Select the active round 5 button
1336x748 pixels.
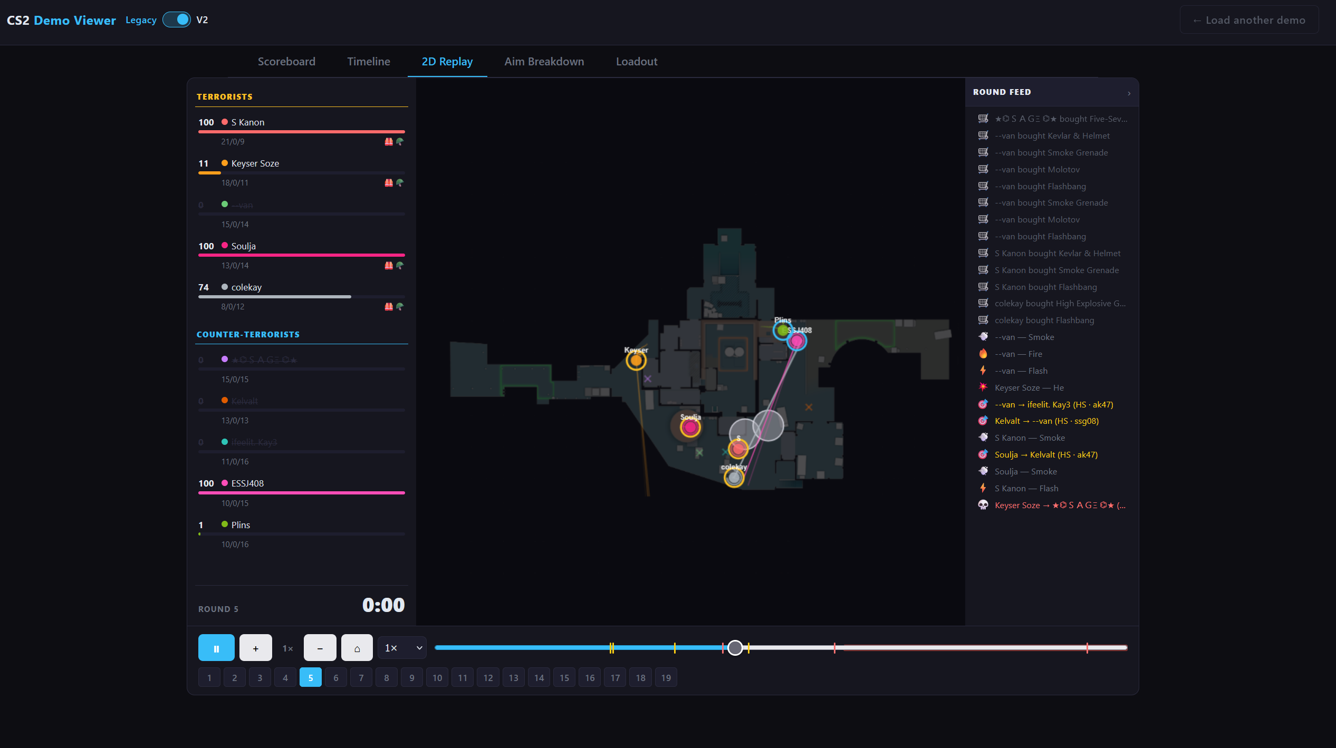[311, 678]
